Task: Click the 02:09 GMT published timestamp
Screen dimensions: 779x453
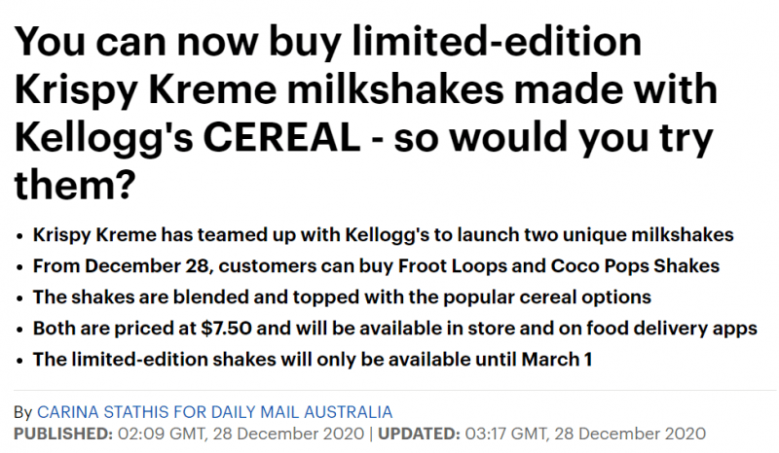Action: point(241,434)
